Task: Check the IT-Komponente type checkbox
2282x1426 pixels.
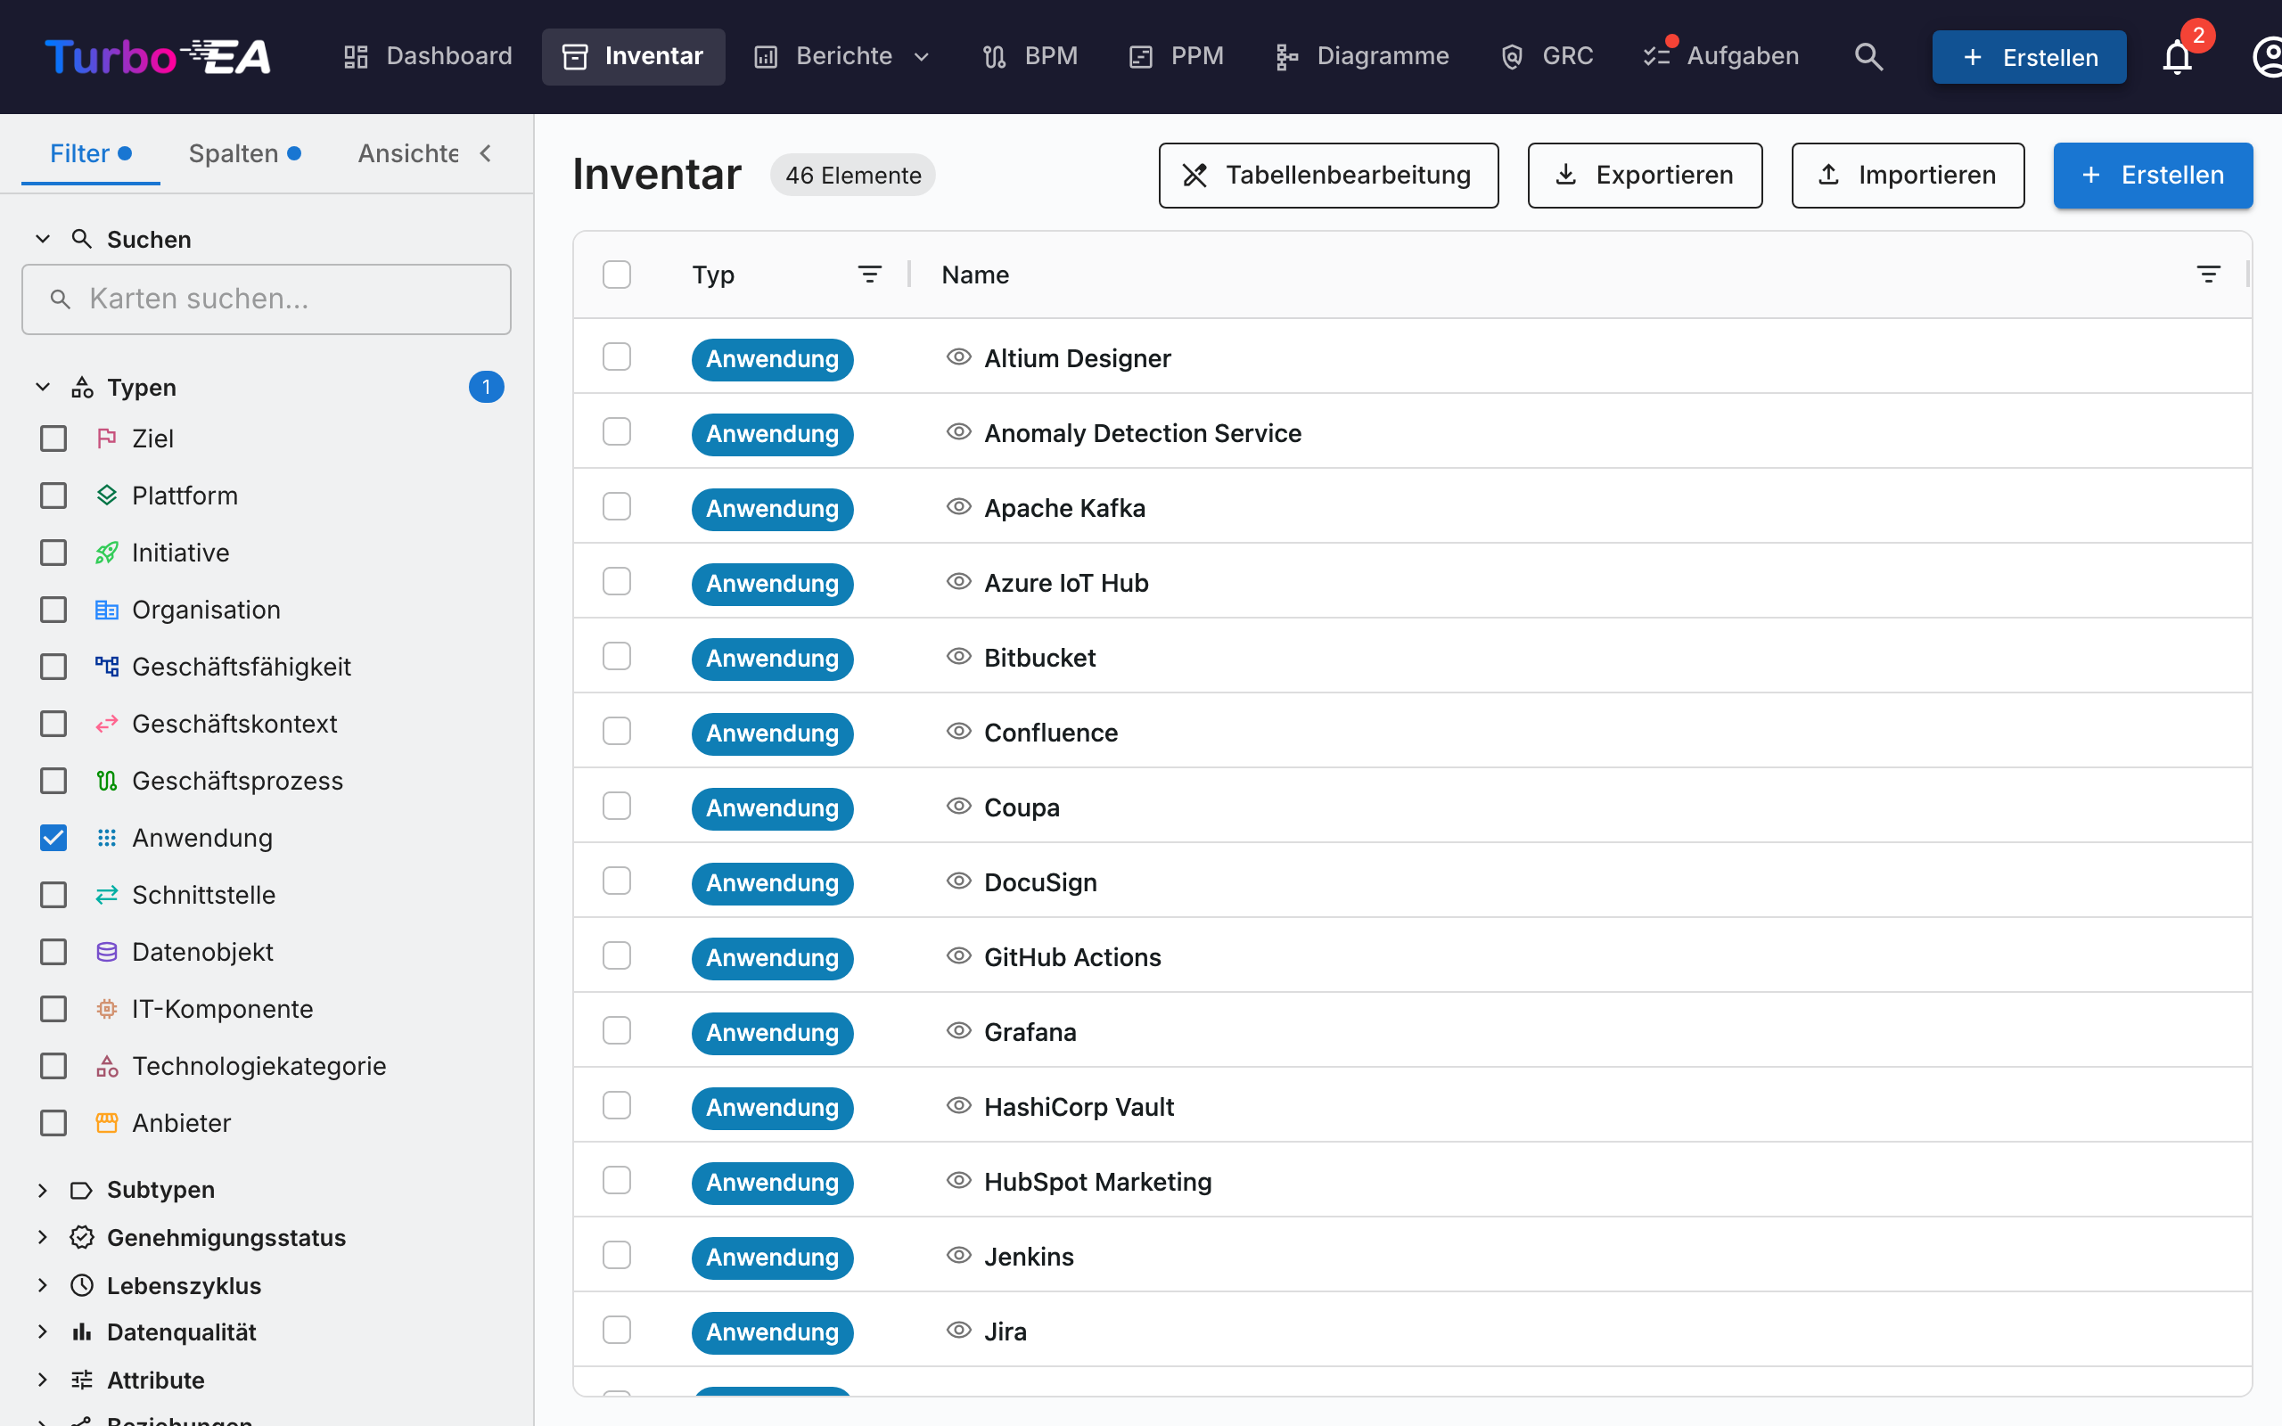Action: click(x=53, y=1009)
